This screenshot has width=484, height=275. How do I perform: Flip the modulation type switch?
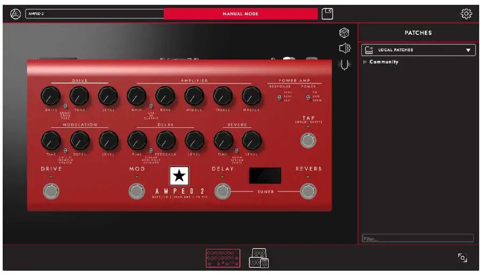coord(65,150)
